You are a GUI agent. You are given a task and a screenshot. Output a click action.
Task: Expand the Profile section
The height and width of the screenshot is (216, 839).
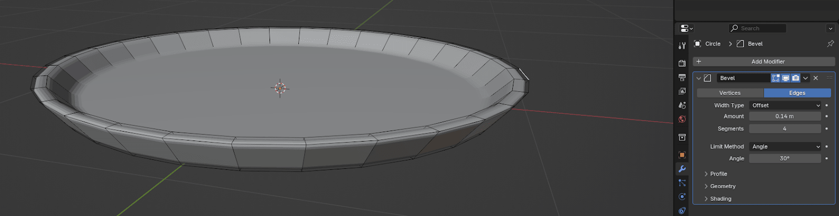(x=718, y=174)
